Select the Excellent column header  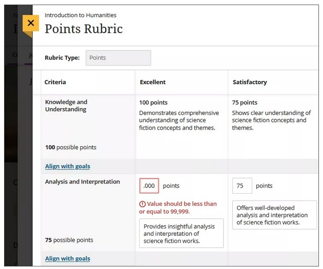[152, 82]
